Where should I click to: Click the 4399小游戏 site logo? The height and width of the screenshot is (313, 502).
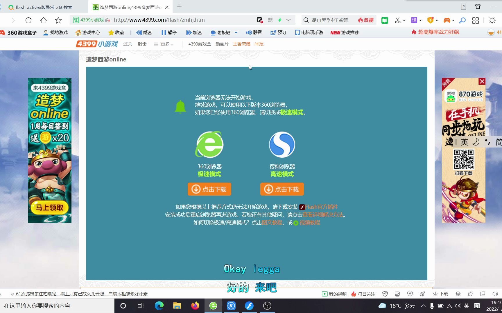[97, 44]
